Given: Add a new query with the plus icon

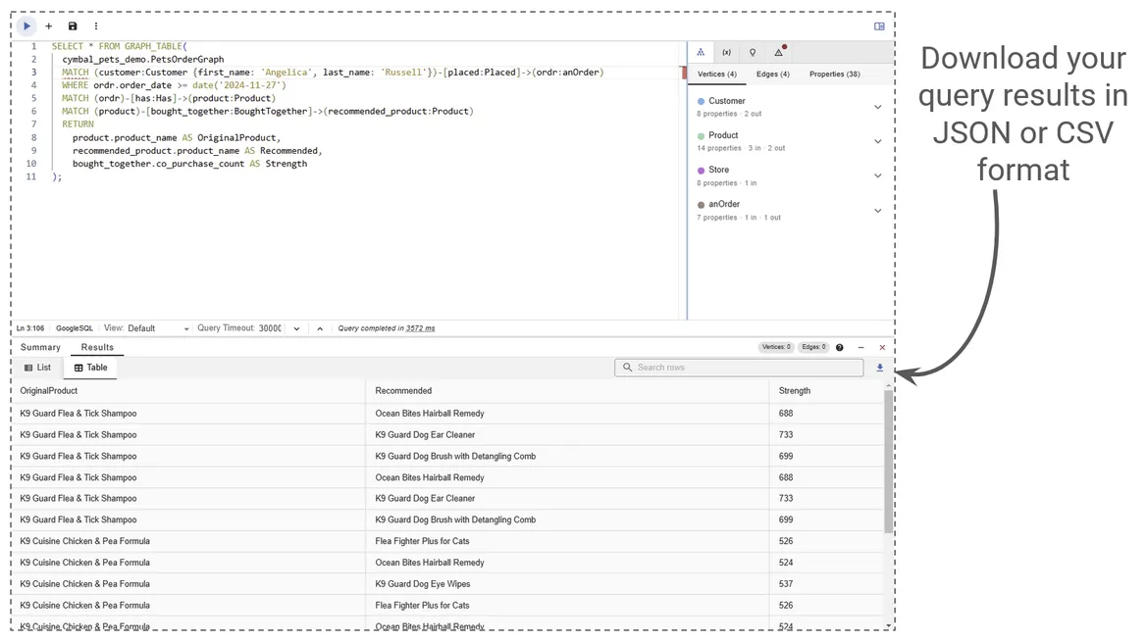Looking at the screenshot, I should coord(49,26).
